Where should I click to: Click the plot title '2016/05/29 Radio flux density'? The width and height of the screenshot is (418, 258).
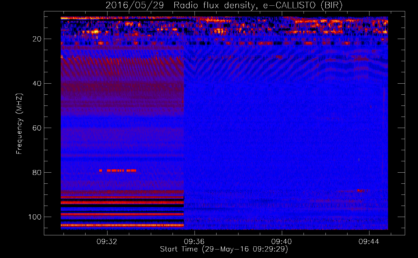(181, 5)
